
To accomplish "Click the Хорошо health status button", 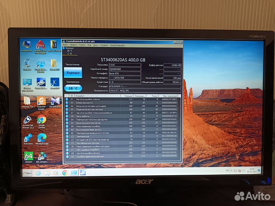I will pyautogui.click(x=73, y=72).
